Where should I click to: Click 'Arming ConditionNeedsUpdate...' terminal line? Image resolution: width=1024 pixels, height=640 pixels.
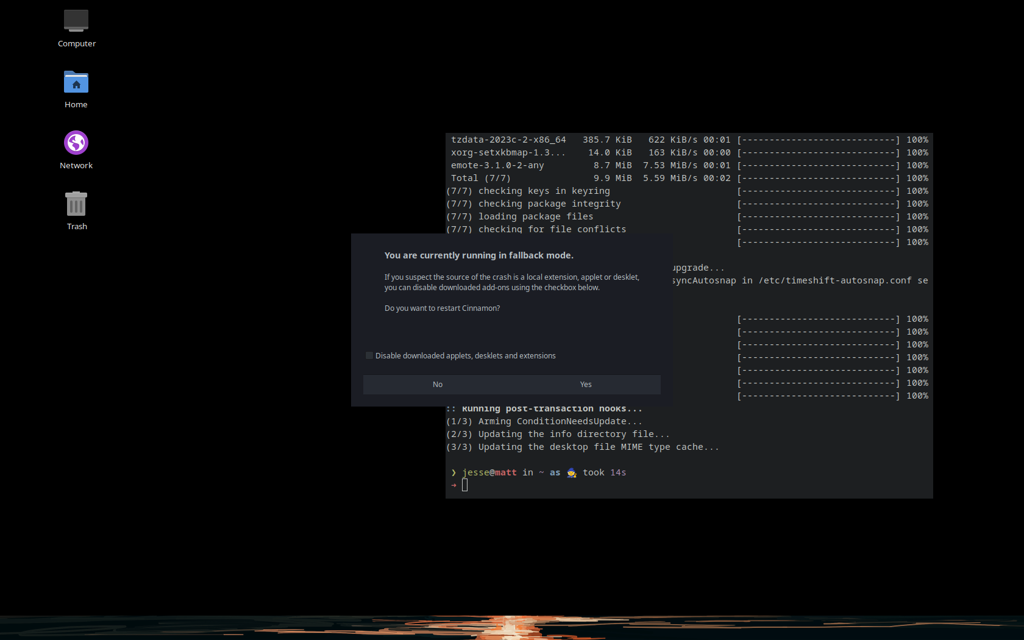pos(544,421)
